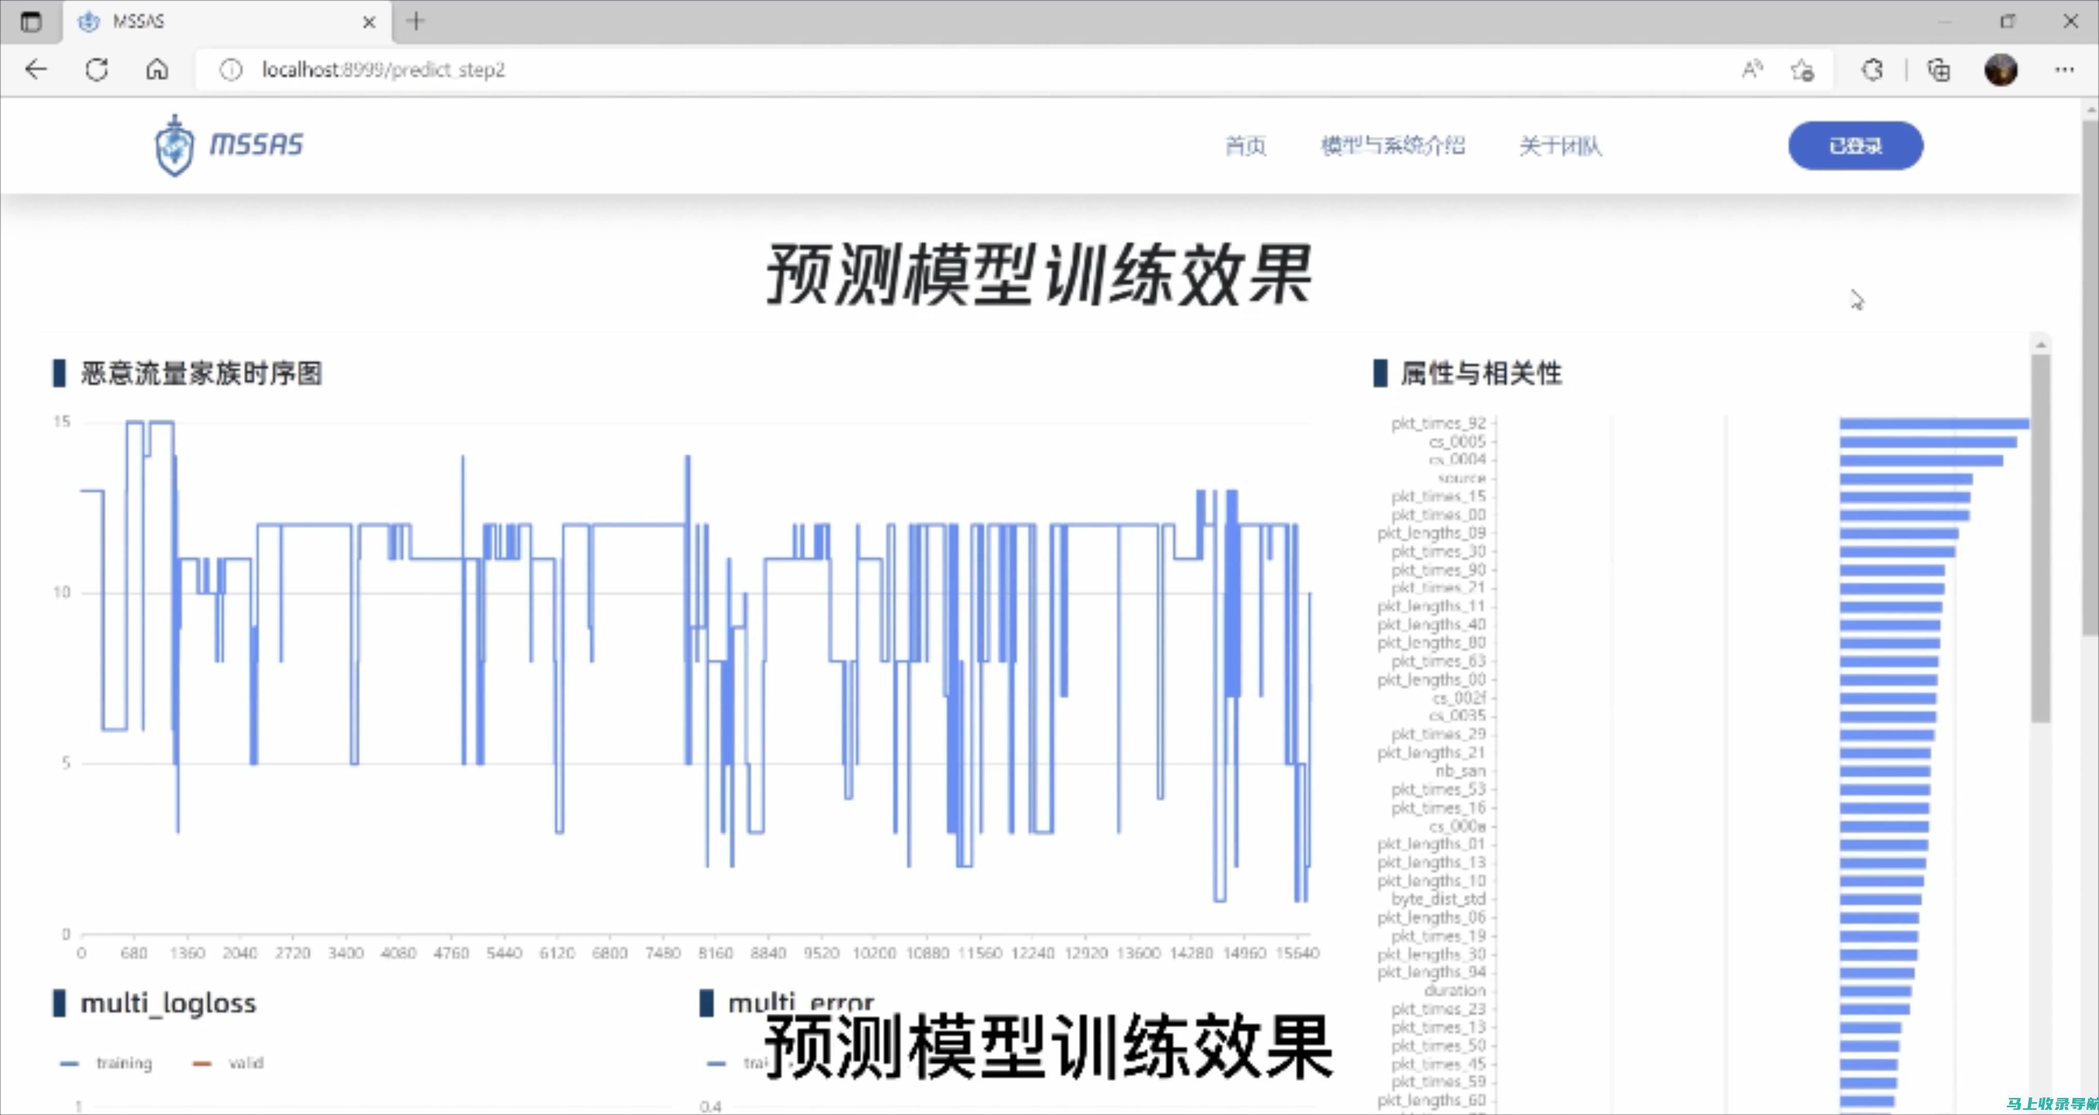Click the source feature bar

pos(1906,479)
